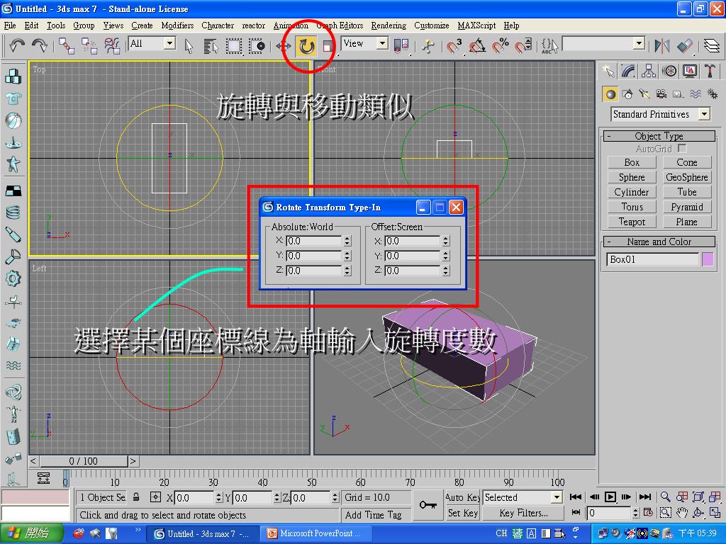
Task: Activate the Select and Link tool
Action: [x=67, y=46]
